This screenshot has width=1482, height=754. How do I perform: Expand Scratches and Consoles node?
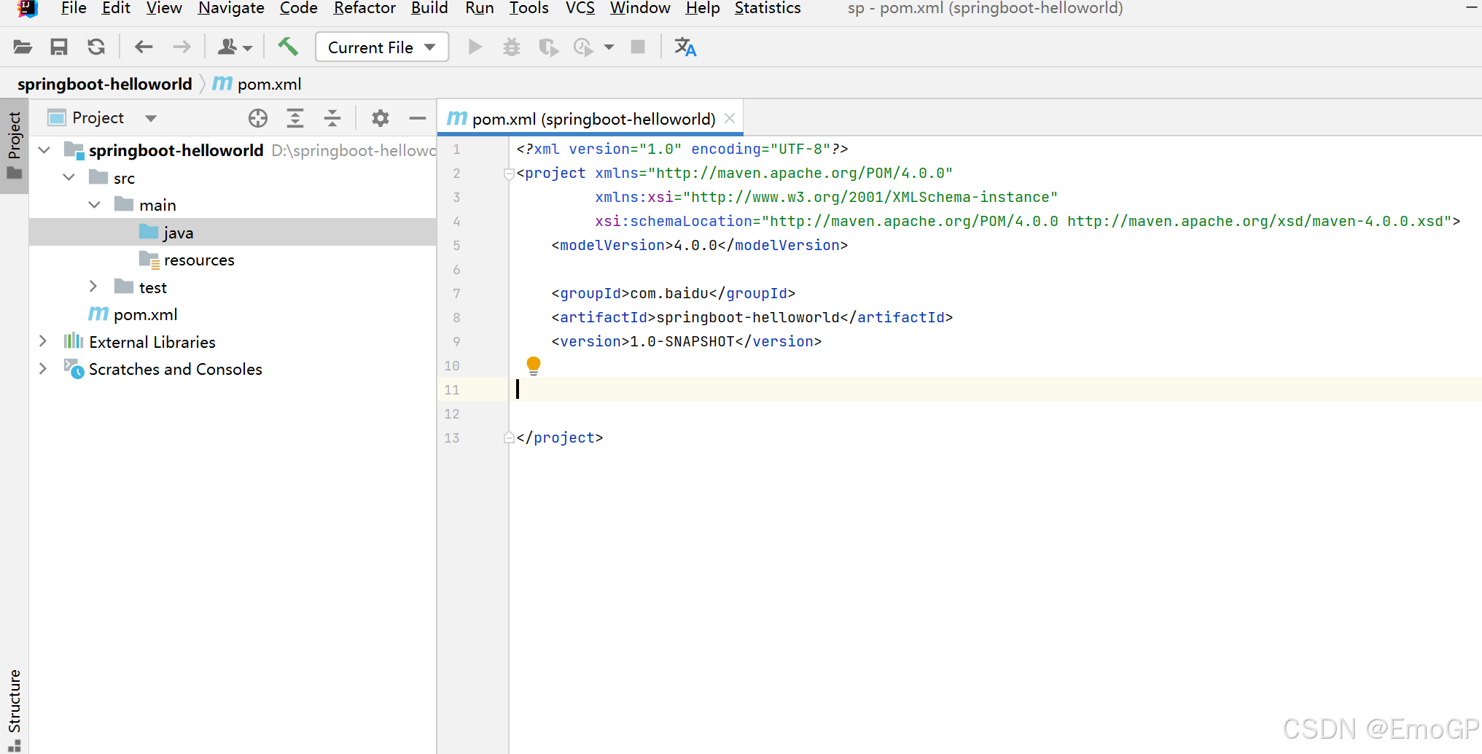click(43, 368)
